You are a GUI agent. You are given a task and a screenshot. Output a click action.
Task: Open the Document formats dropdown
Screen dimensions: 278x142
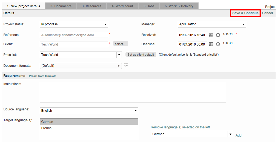(119, 66)
